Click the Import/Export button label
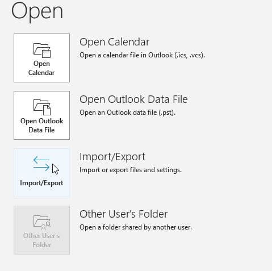The width and height of the screenshot is (272, 271). (x=41, y=183)
